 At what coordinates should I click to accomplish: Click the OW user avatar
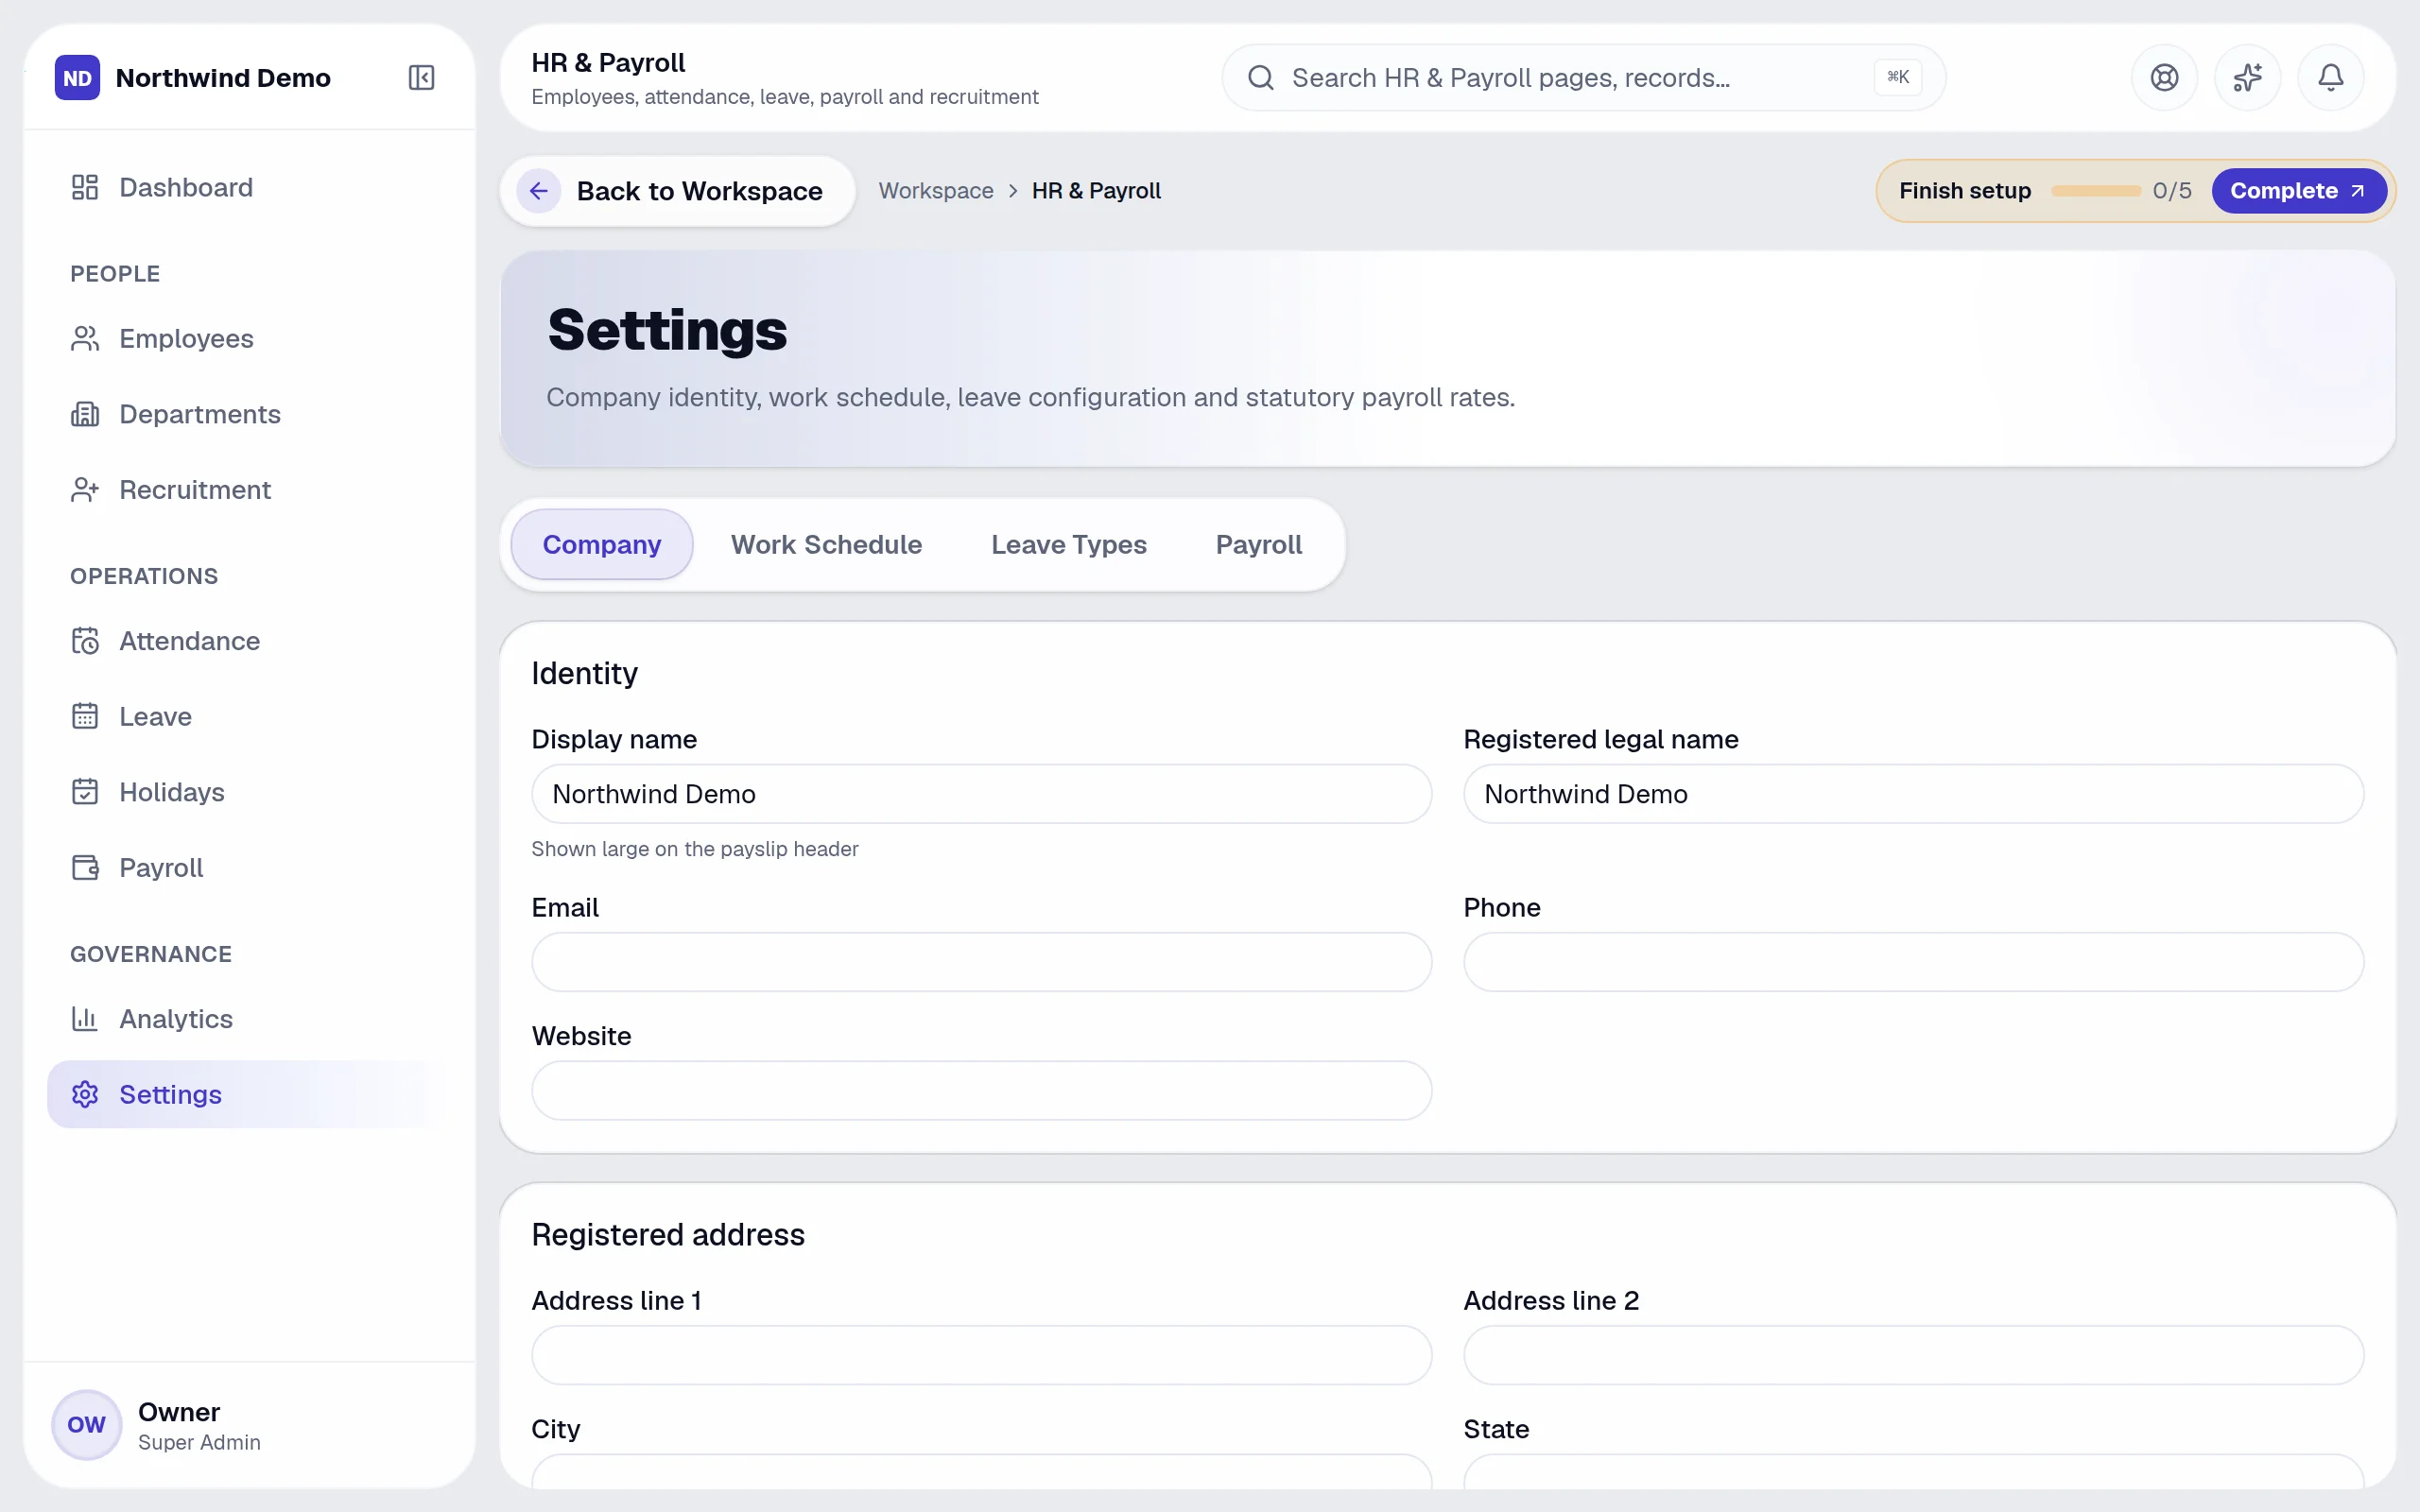coord(86,1424)
